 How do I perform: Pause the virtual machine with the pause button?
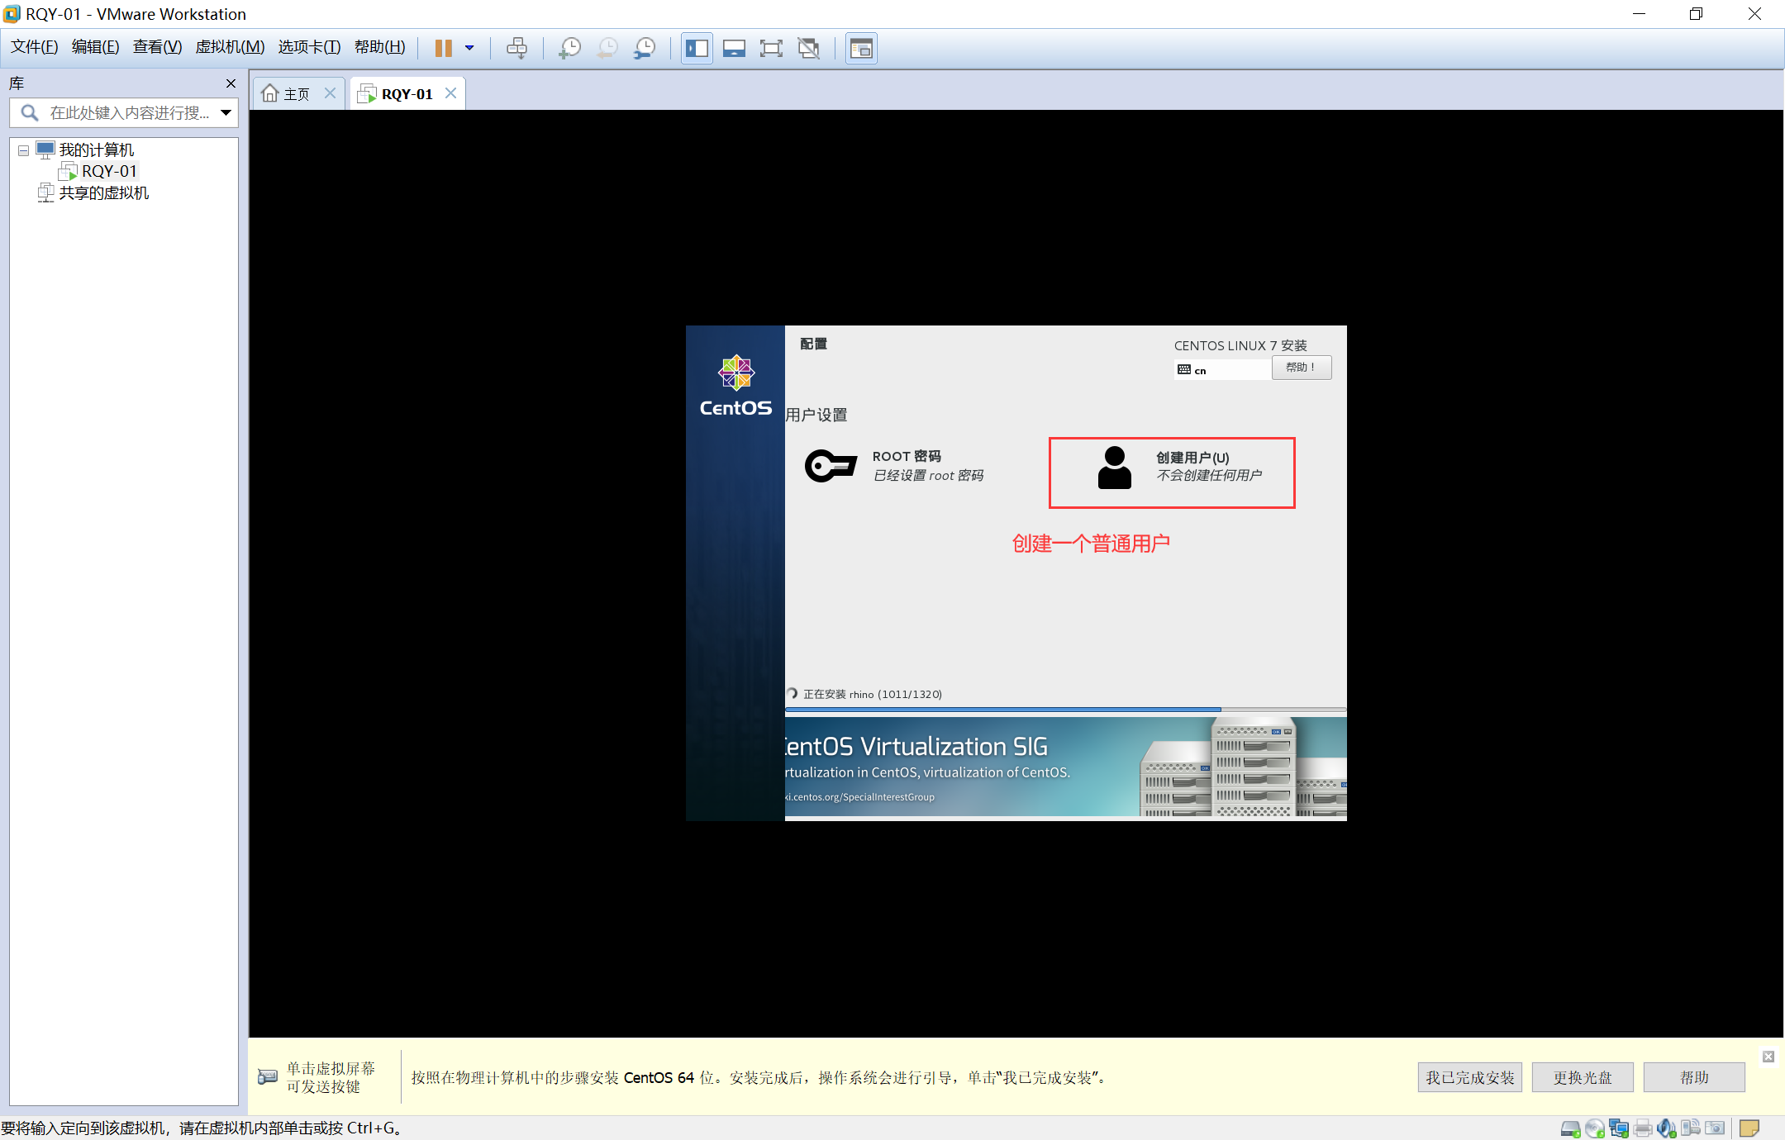(444, 48)
